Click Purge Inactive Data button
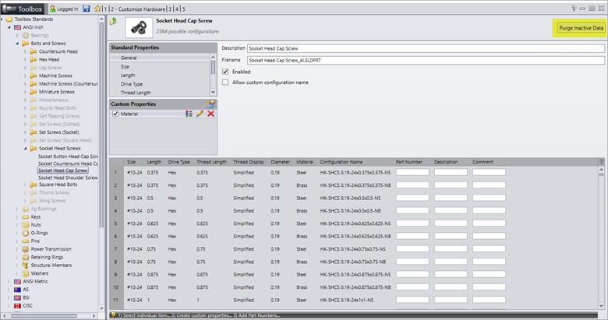Screen dimensions: 608x320 pyautogui.click(x=581, y=28)
